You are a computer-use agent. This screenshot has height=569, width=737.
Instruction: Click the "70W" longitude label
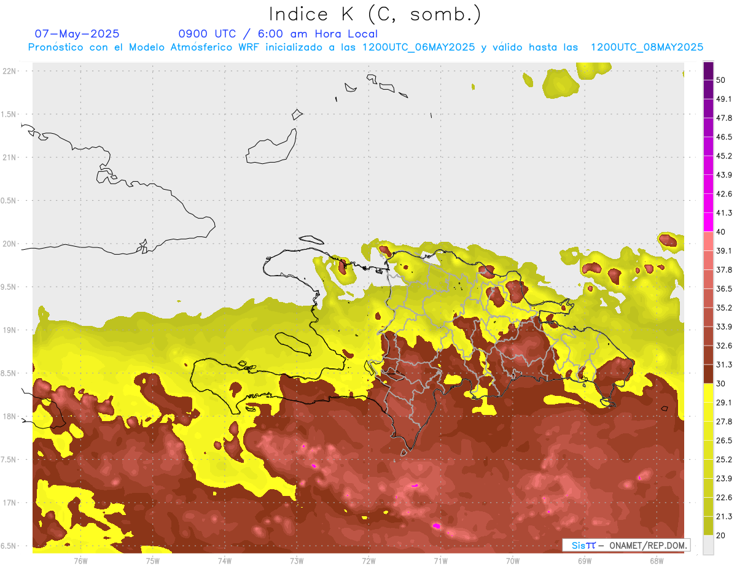pyautogui.click(x=513, y=560)
